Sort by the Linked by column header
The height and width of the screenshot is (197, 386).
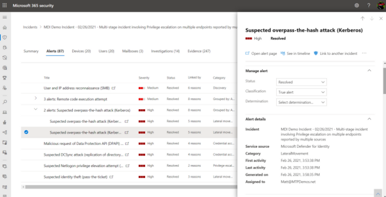coord(194,77)
